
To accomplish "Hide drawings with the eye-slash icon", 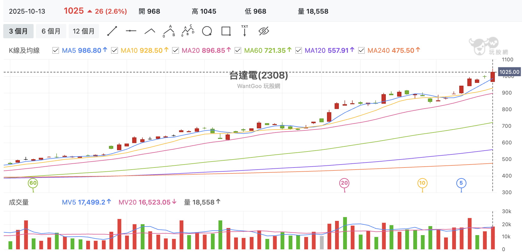I will (264, 31).
